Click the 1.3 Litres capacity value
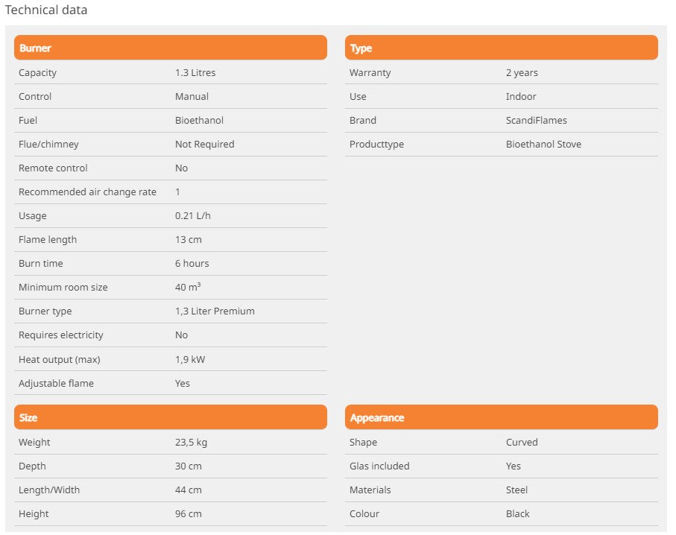 click(195, 73)
